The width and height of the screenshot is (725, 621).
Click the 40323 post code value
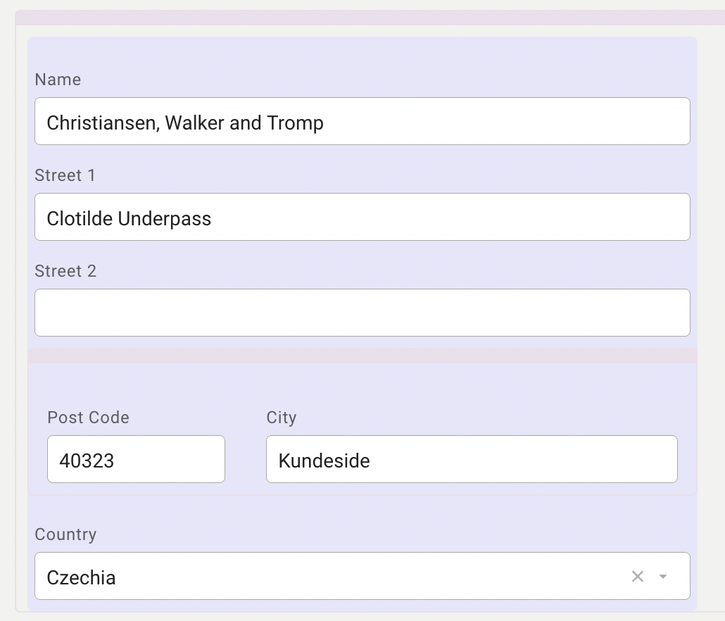(x=87, y=460)
